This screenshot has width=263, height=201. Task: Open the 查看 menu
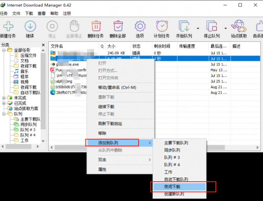coord(42,14)
